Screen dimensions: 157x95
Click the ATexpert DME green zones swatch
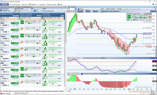(99, 11)
